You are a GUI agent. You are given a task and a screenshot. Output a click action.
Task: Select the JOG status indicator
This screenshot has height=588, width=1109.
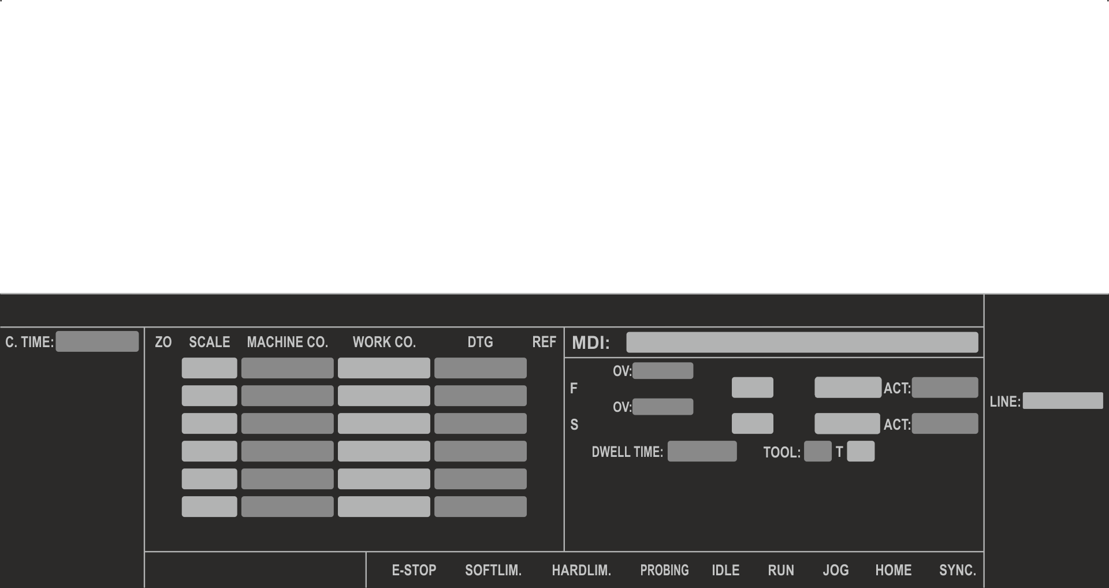click(835, 570)
